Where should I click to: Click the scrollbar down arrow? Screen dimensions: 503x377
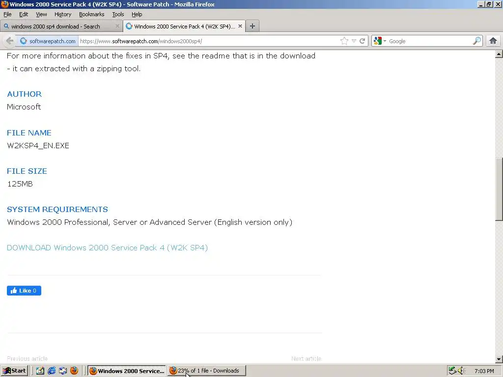[x=499, y=359]
